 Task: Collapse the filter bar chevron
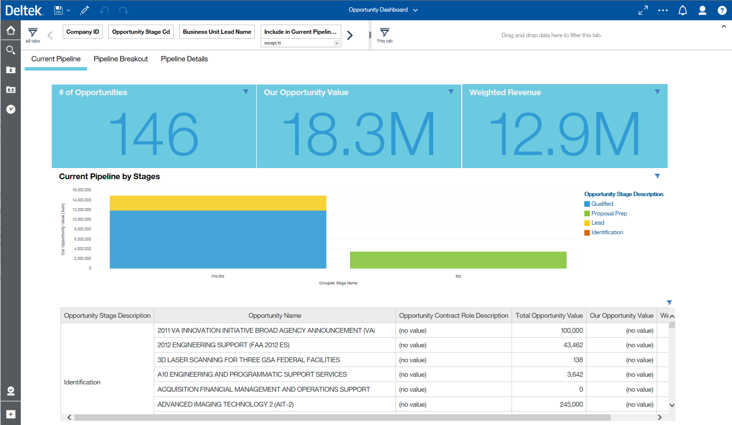coord(723,27)
